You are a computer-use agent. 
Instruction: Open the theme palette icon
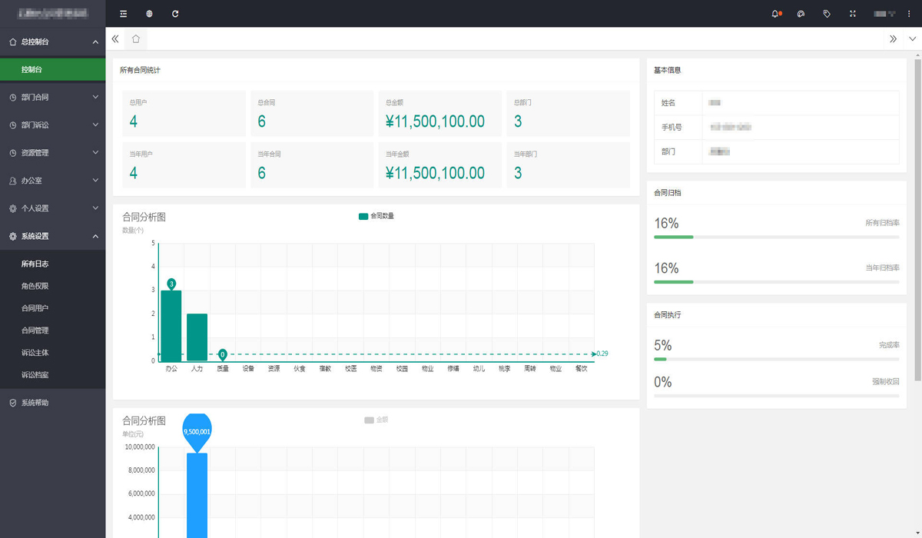click(801, 14)
